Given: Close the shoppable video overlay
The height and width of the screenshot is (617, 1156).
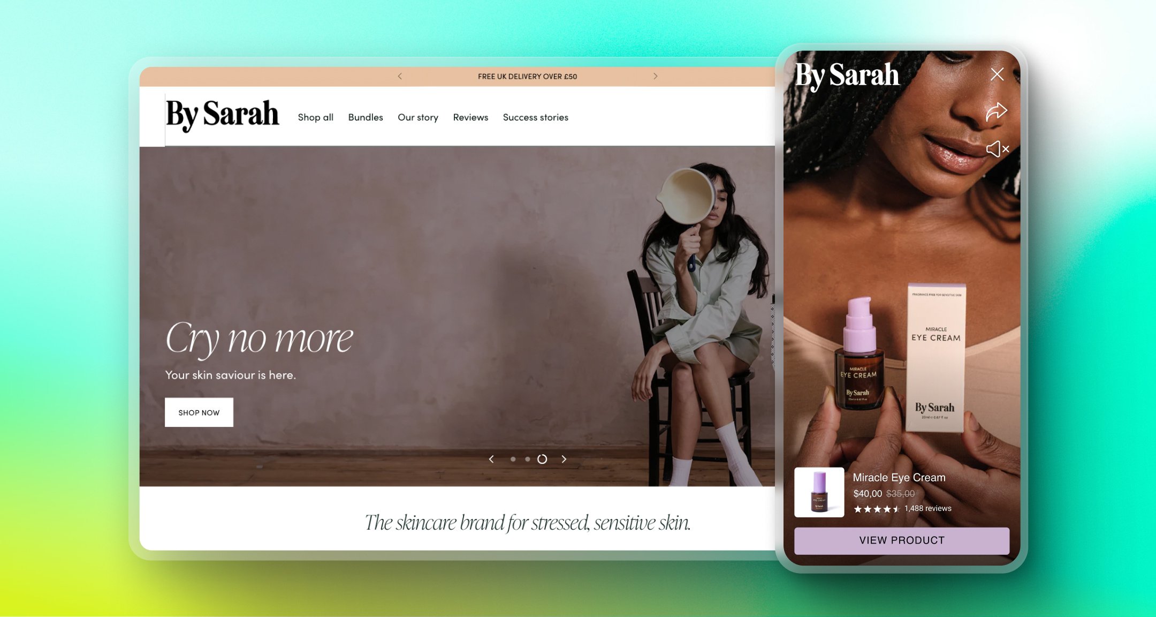Looking at the screenshot, I should (x=997, y=74).
